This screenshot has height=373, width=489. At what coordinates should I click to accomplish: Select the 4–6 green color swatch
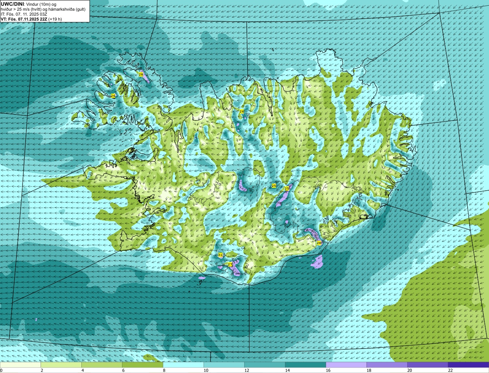pyautogui.click(x=102, y=365)
